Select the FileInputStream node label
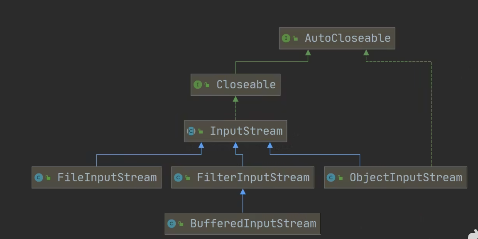 click(107, 178)
